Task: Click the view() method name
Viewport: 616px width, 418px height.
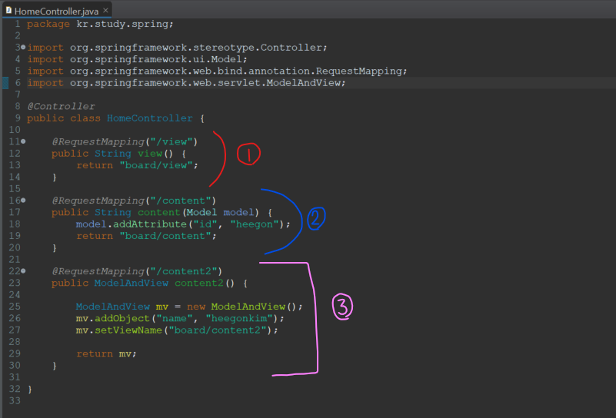Action: pyautogui.click(x=150, y=154)
